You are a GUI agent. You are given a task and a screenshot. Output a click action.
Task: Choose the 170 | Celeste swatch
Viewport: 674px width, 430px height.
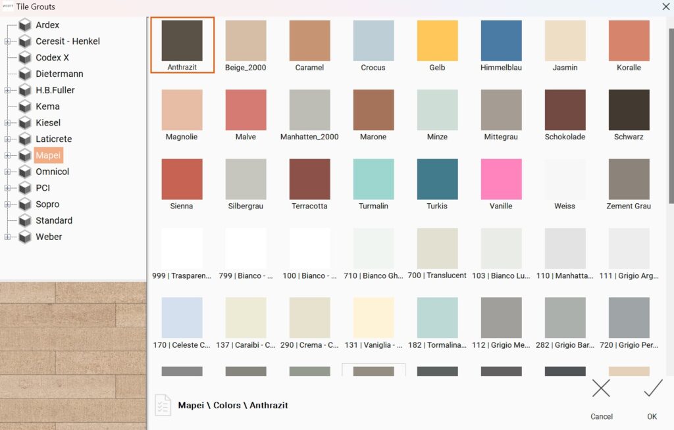(182, 318)
